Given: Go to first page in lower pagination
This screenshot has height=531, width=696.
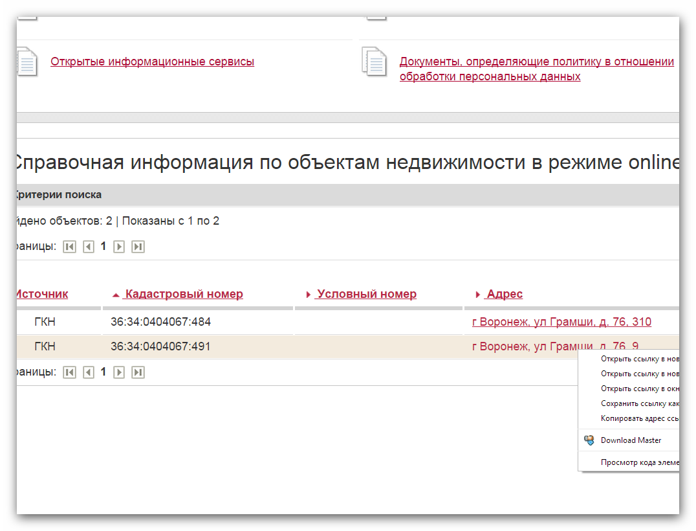Looking at the screenshot, I should 69,372.
